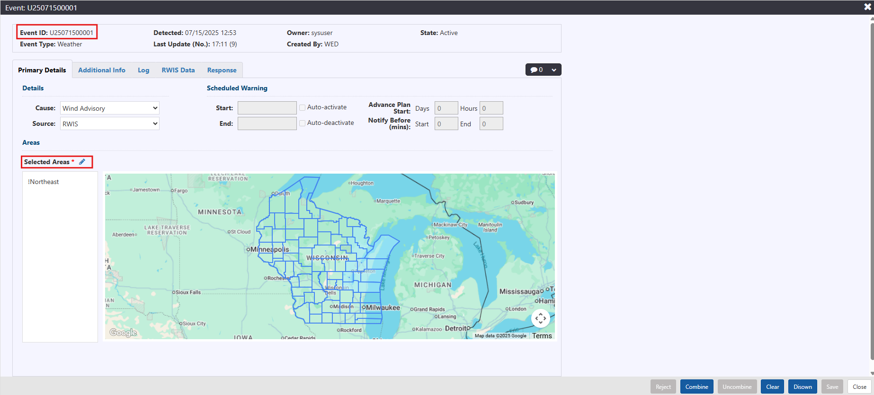Click the Google logo on the map

click(123, 333)
